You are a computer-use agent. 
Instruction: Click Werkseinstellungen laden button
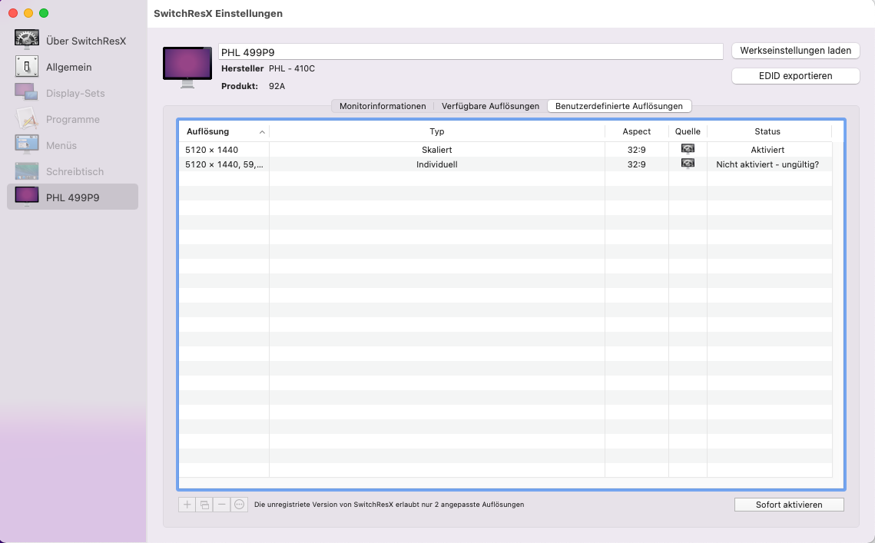795,50
